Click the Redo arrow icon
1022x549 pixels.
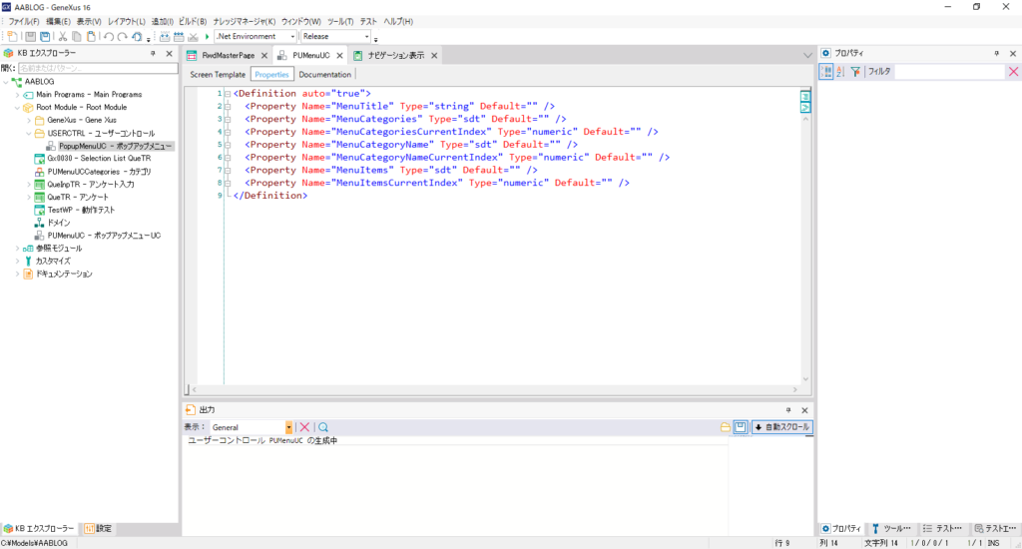(122, 37)
